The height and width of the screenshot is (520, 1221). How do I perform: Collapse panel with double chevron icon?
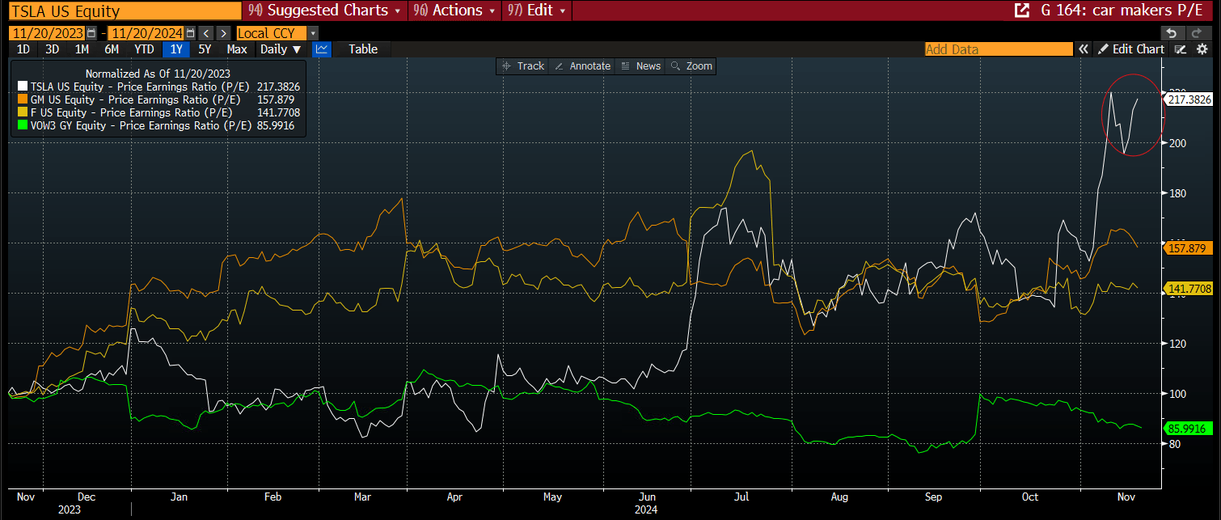1083,49
